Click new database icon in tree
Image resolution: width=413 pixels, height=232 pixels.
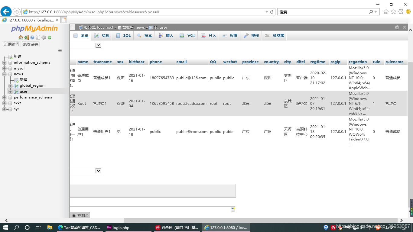11,57
